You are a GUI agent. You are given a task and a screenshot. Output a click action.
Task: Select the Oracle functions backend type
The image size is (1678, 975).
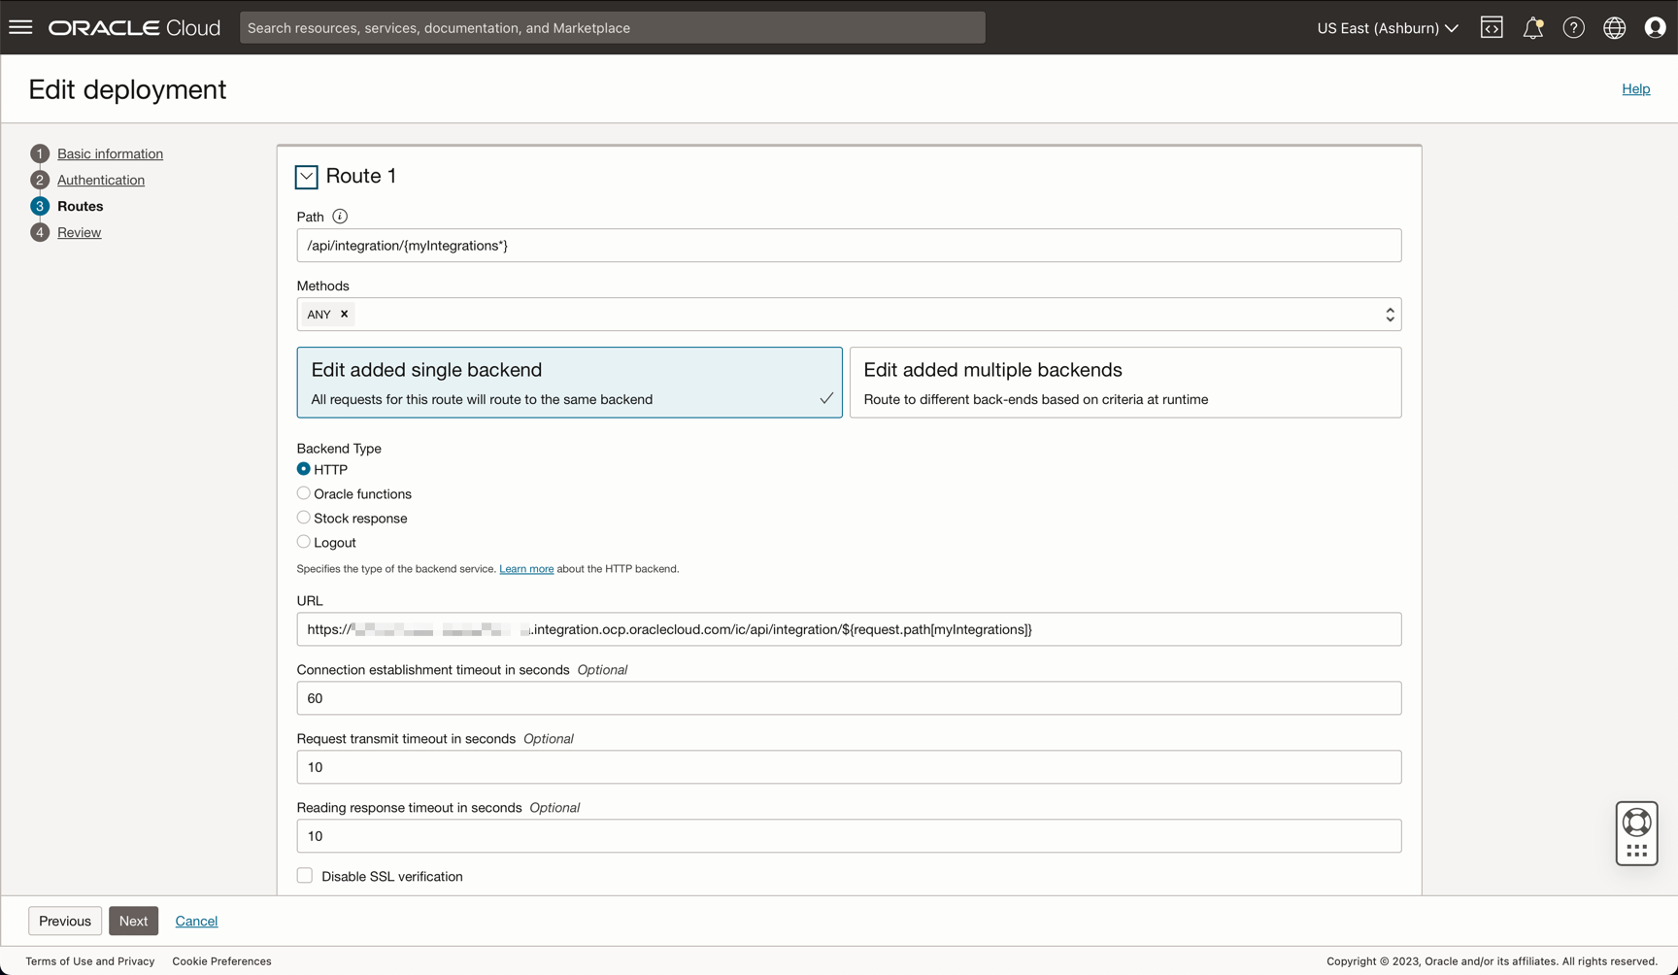coord(304,493)
